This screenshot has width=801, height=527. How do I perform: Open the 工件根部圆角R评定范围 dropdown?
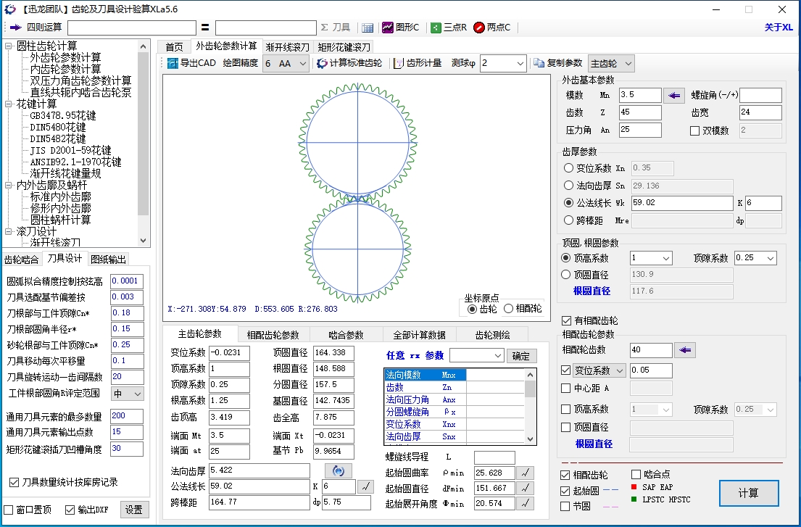pos(127,394)
